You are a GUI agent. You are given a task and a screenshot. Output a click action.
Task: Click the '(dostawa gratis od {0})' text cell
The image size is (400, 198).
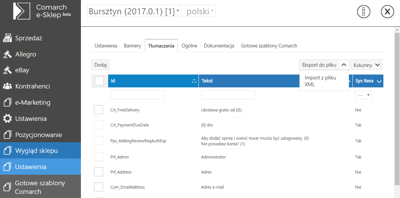click(222, 110)
